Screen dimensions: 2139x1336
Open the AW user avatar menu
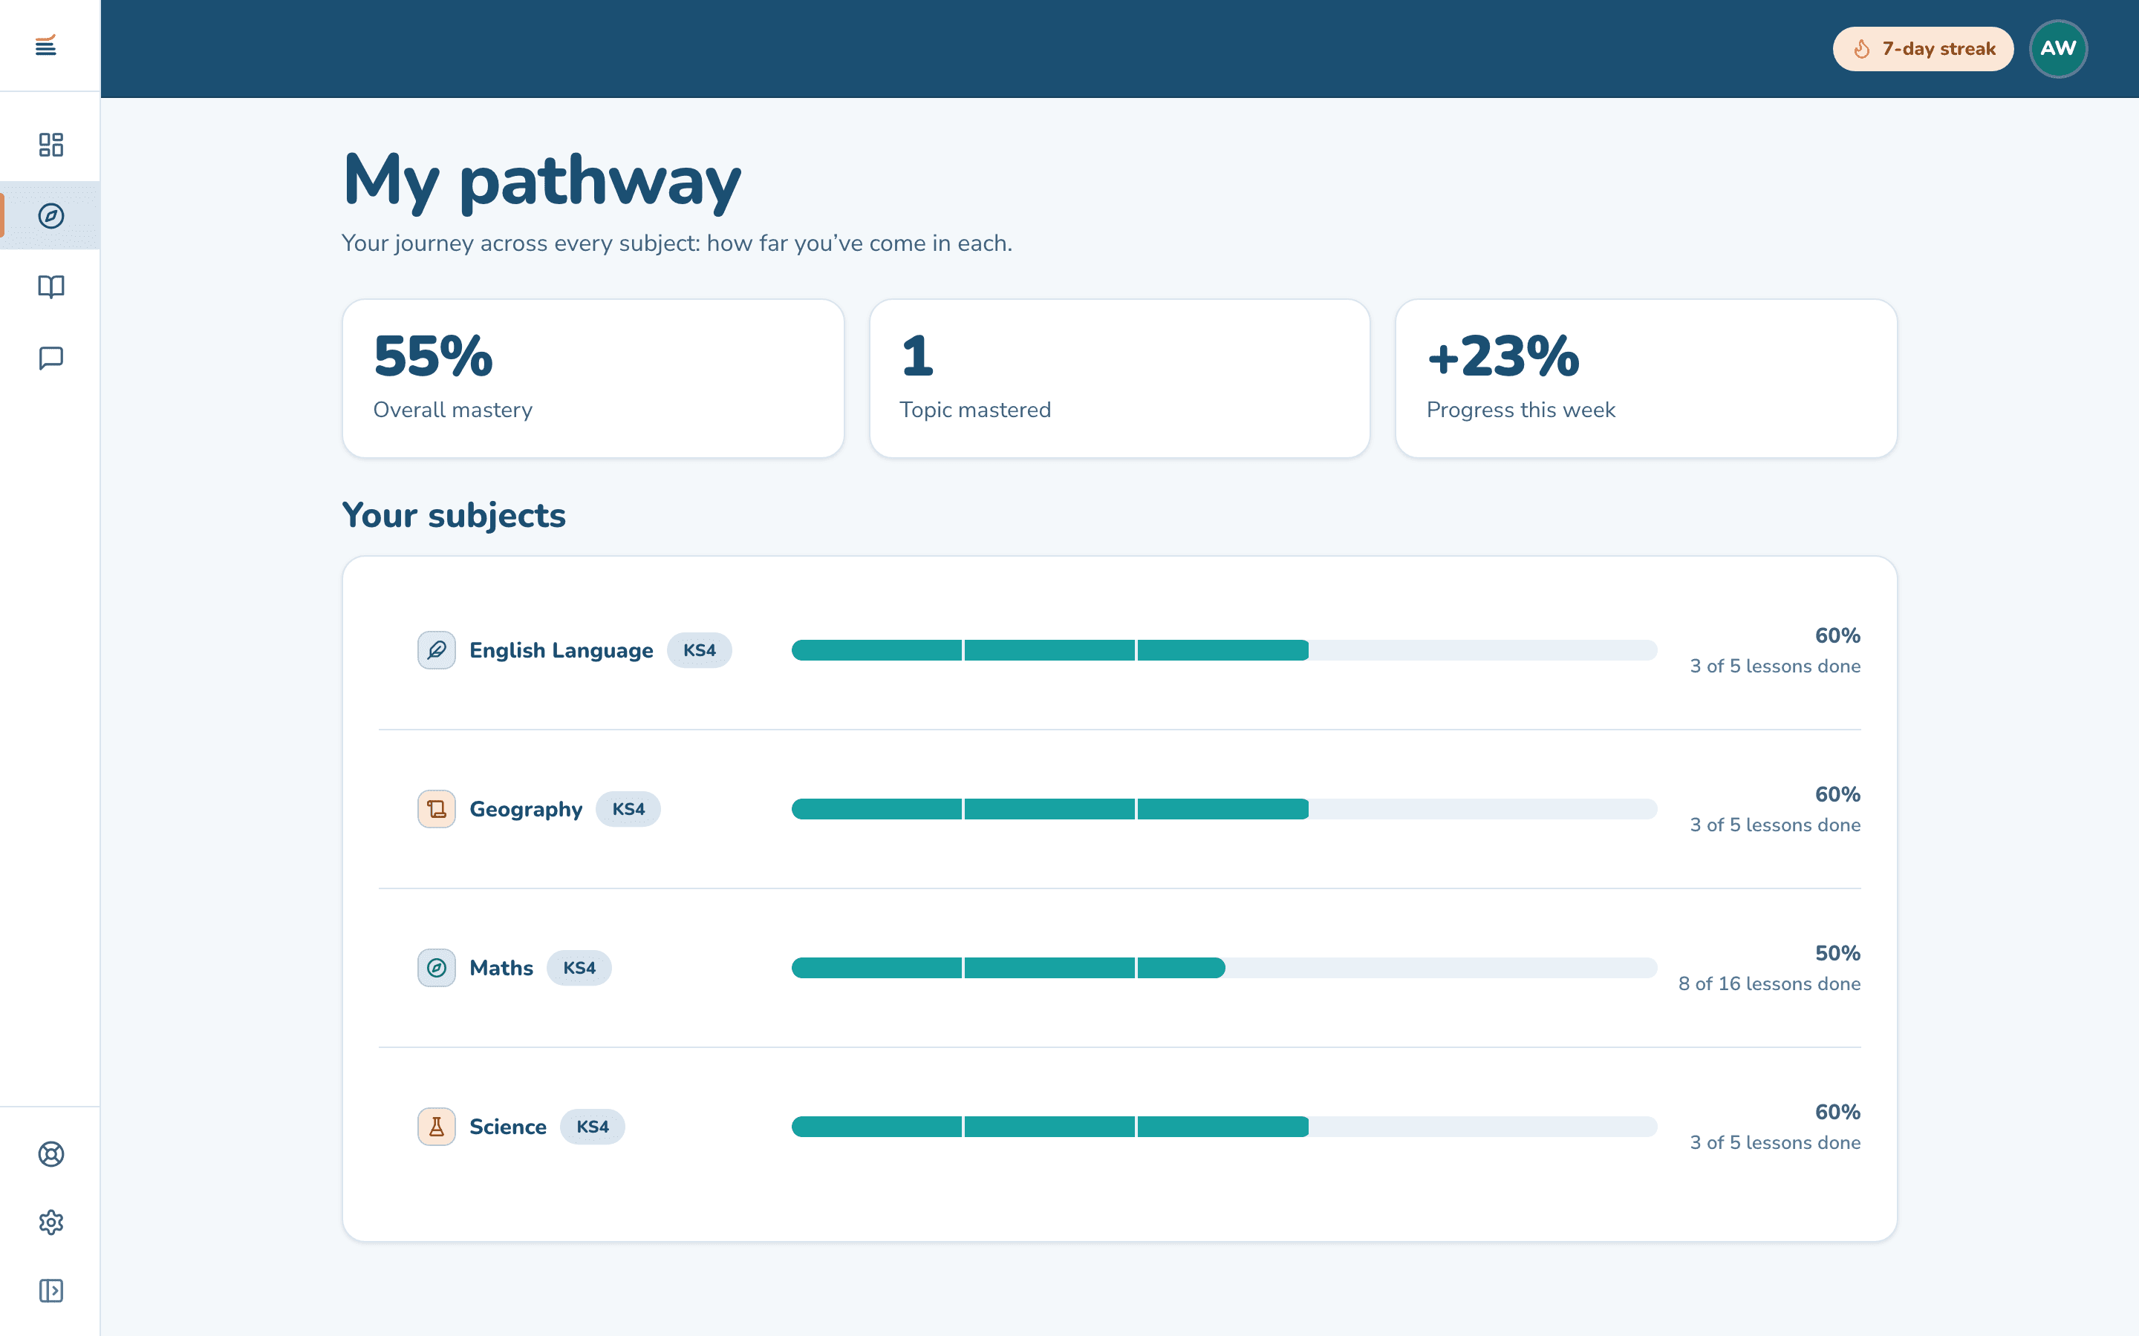pos(2058,48)
